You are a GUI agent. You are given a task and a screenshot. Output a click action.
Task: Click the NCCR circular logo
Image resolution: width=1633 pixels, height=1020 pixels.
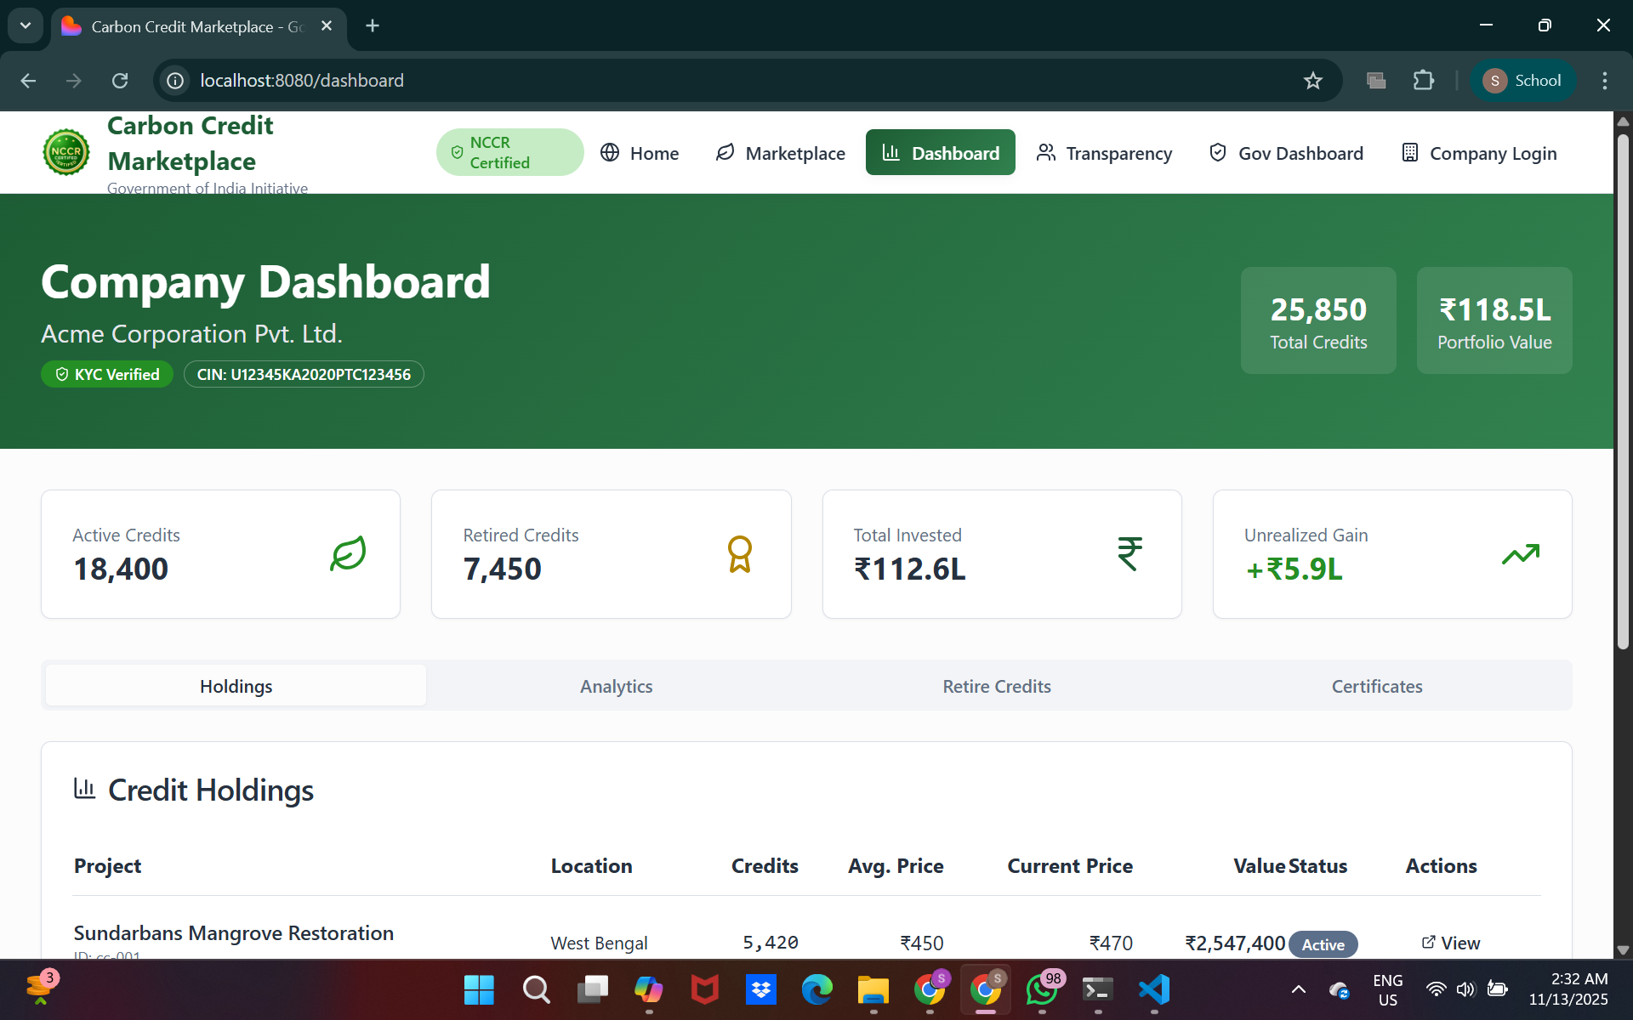(x=66, y=152)
